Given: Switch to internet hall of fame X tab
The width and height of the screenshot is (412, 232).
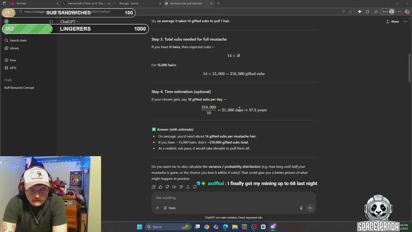Looking at the screenshot, I should click(x=86, y=4).
